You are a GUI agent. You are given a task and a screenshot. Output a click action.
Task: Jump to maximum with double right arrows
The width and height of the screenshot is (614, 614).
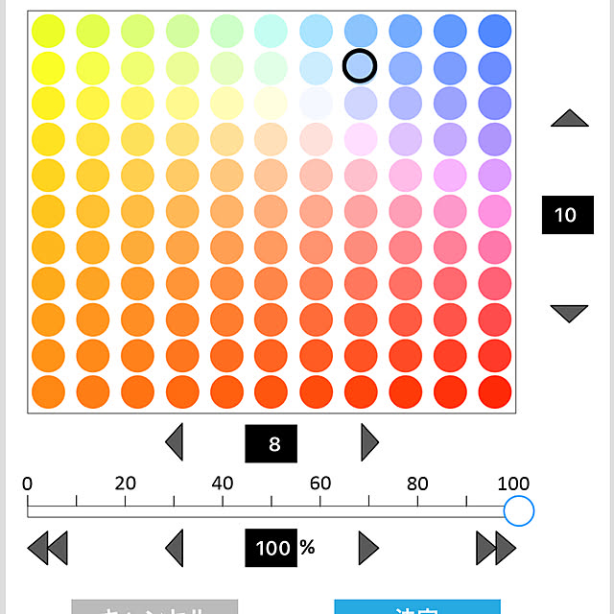[x=496, y=548]
